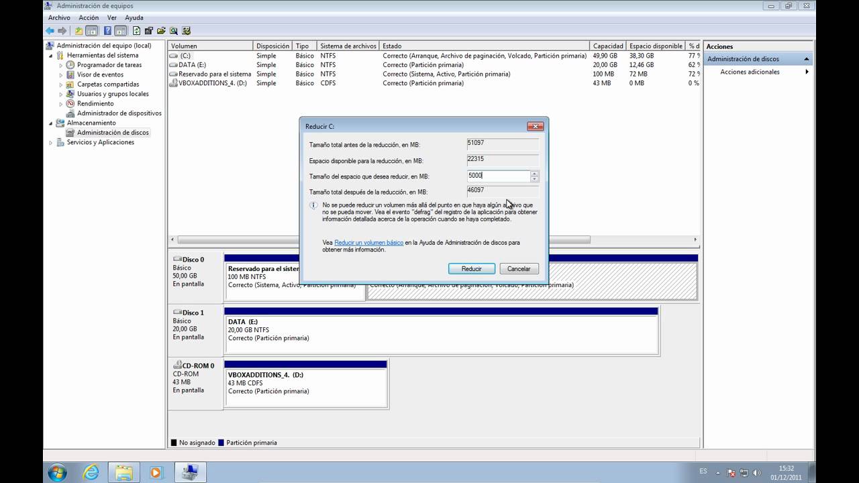Collapse the Administración de discos actions header
The width and height of the screenshot is (859, 483).
tap(807, 59)
